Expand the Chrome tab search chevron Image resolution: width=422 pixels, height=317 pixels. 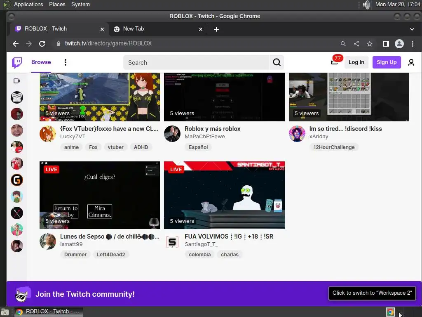[412, 29]
